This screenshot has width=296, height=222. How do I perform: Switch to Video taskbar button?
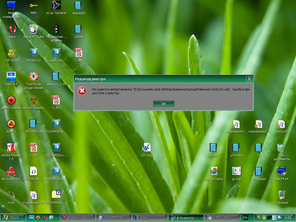click(150, 218)
